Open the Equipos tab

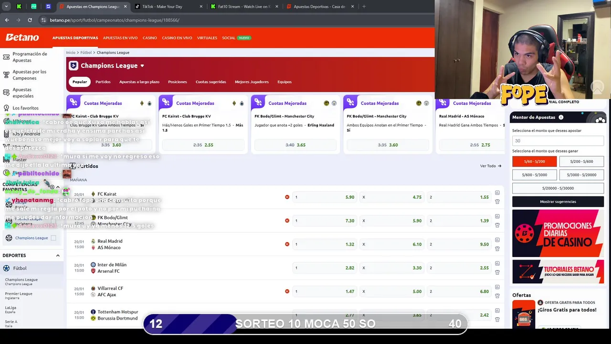284,82
